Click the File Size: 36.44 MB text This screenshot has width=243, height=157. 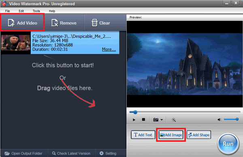[50, 41]
